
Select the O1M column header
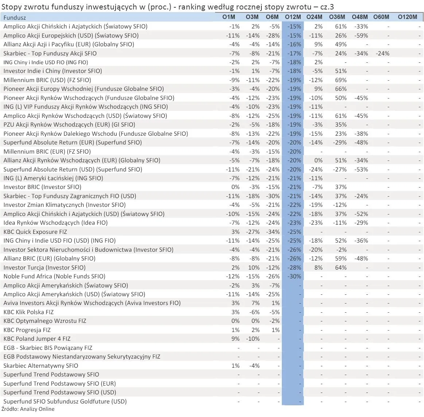point(229,17)
